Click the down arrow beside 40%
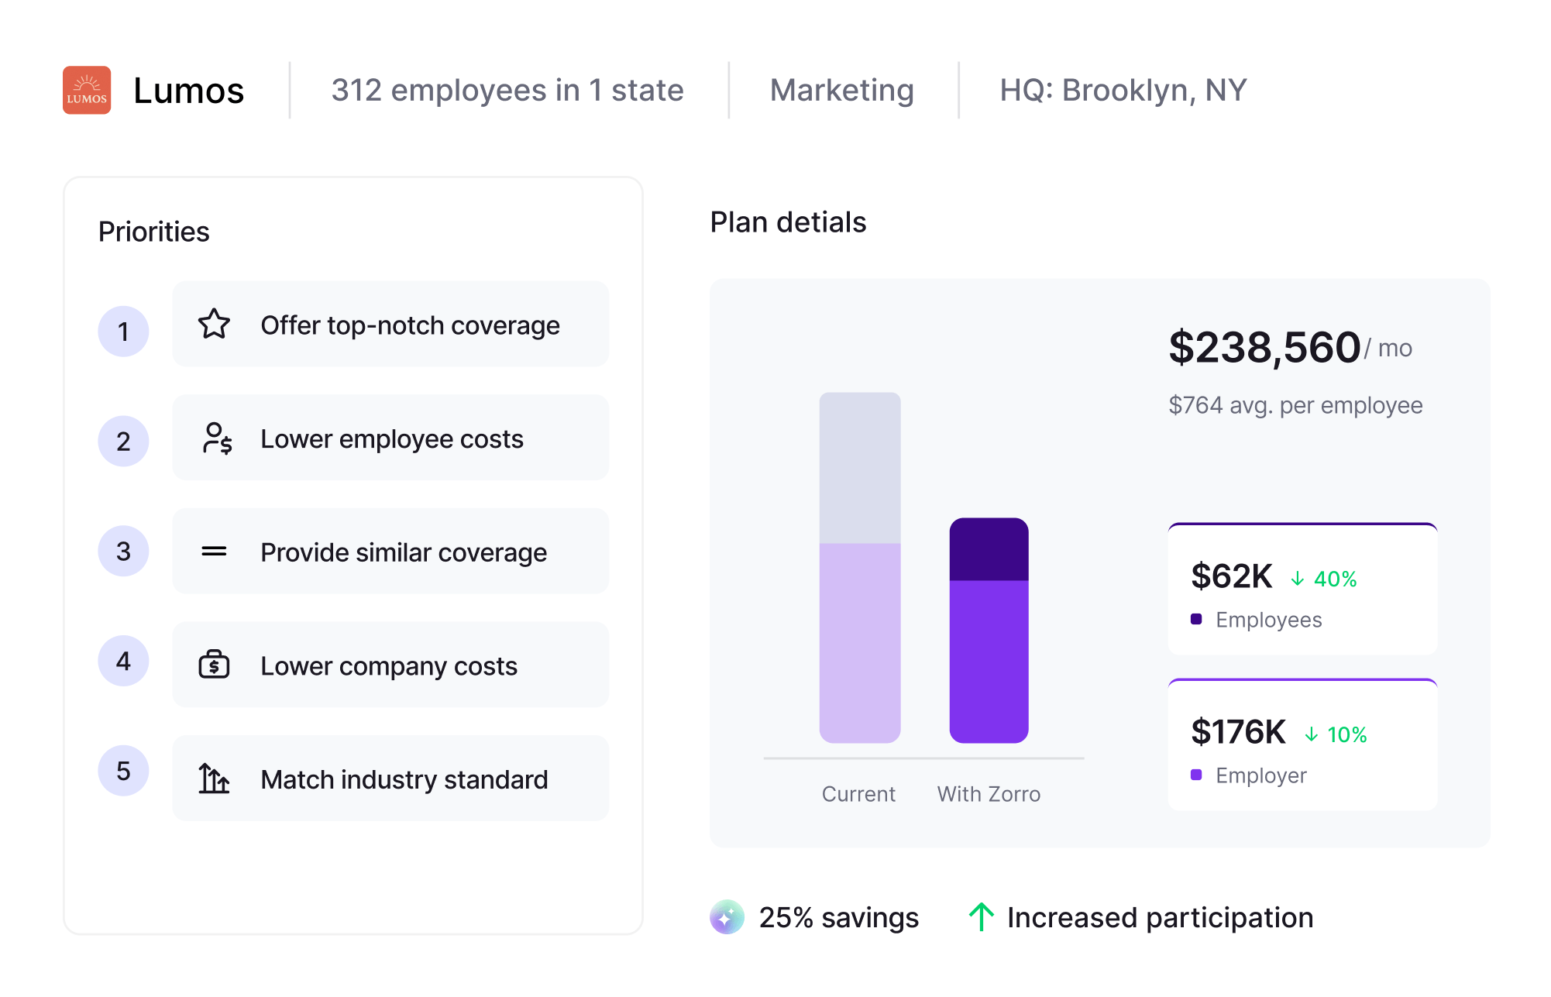1551x997 pixels. 1298,579
